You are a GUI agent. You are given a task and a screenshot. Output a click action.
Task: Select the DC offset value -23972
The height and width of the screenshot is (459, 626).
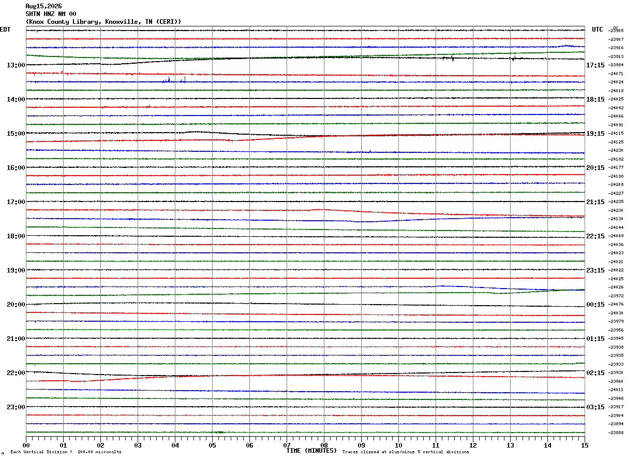(616, 296)
